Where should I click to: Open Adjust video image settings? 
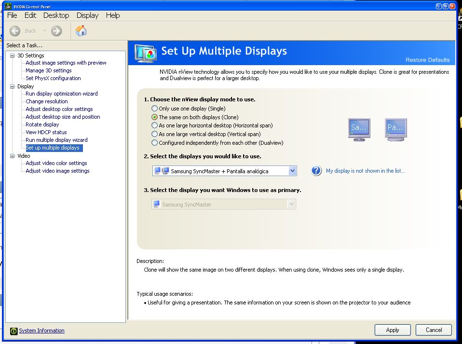[x=57, y=171]
